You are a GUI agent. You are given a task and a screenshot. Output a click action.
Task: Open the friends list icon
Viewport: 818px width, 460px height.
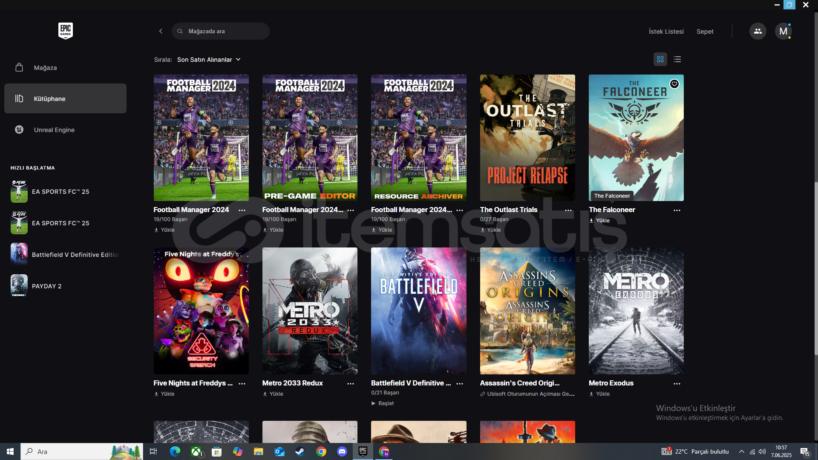(758, 31)
